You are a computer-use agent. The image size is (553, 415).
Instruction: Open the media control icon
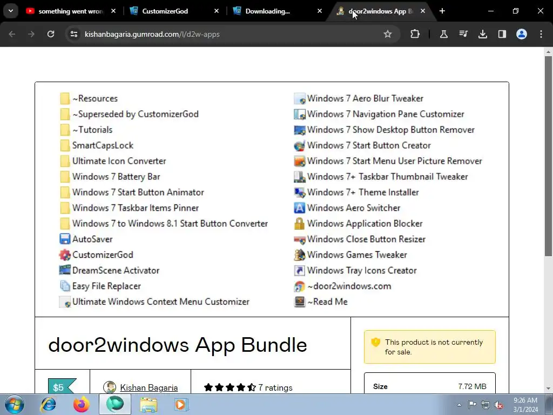pyautogui.click(x=463, y=34)
